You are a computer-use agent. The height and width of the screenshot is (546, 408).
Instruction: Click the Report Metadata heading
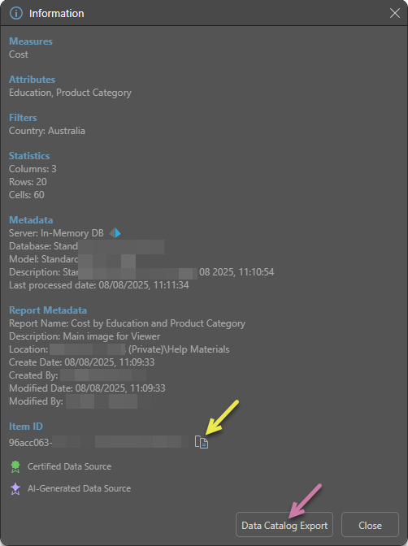click(48, 310)
